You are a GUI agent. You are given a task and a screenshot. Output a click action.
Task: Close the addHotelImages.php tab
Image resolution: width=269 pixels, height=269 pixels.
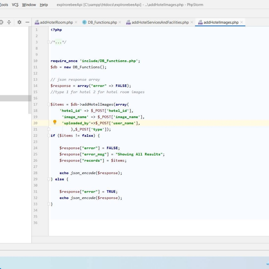click(242, 22)
